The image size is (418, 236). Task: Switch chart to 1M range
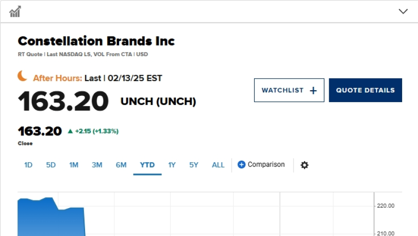click(x=74, y=165)
